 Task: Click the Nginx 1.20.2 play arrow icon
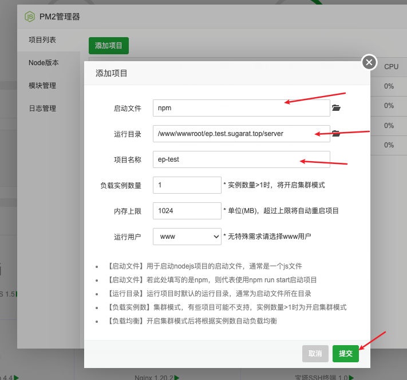pos(177,377)
